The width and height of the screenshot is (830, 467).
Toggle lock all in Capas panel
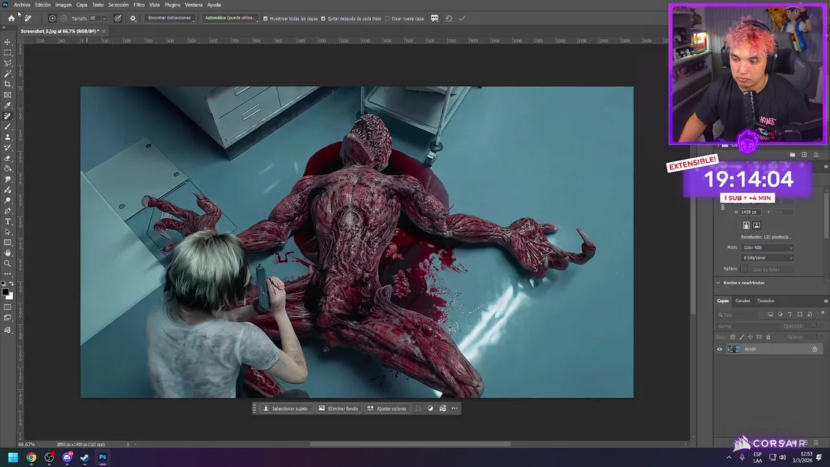point(768,337)
